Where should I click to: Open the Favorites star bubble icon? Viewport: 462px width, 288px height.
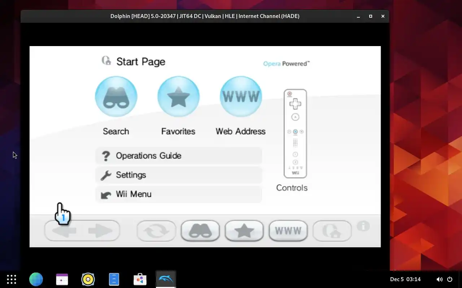178,96
